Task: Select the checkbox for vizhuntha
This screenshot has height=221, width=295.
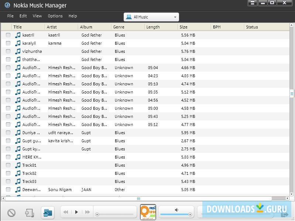Action: tap(8, 51)
